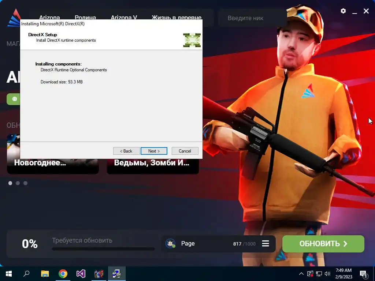Click Back in DirectX Setup
375x281 pixels.
[126, 151]
